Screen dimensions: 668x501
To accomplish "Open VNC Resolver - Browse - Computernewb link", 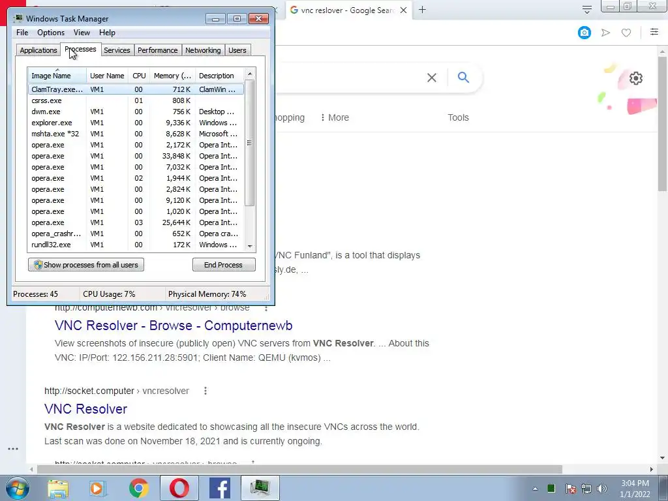I will point(174,326).
